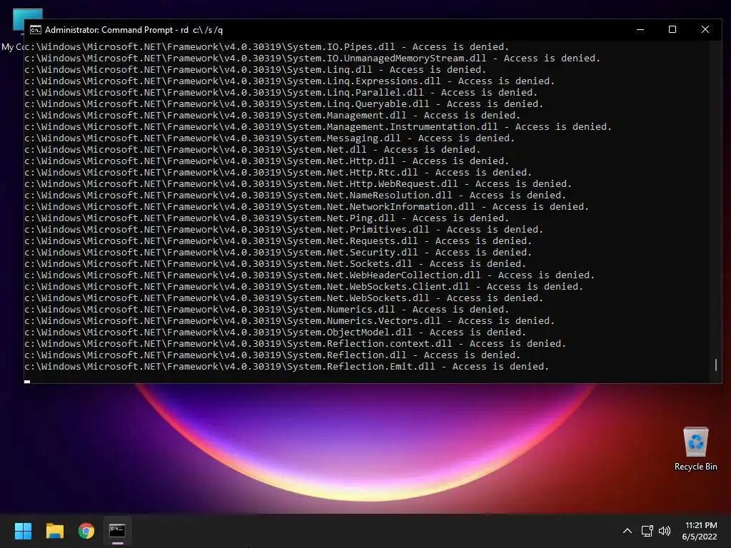The width and height of the screenshot is (731, 548).
Task: Click the System.Reflection.context.dll line
Action: [295, 343]
